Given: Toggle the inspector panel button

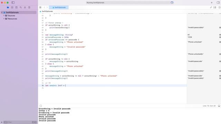Looking at the screenshot, I should click(218, 2).
